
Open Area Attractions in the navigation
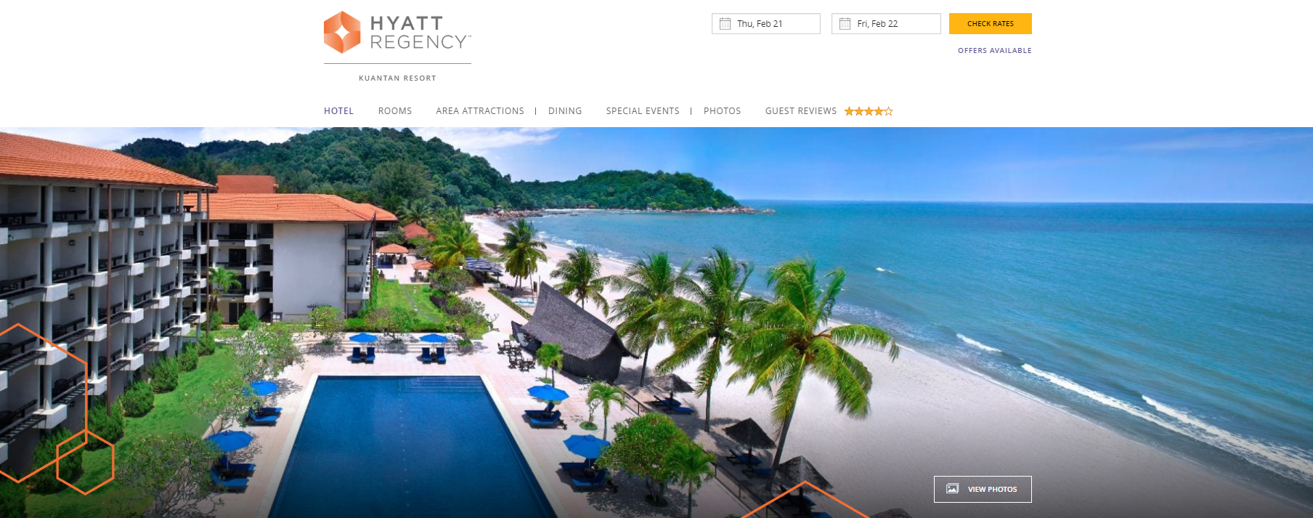click(480, 111)
